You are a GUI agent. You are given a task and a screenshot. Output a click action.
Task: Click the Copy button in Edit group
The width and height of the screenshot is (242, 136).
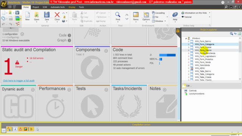(84, 17)
